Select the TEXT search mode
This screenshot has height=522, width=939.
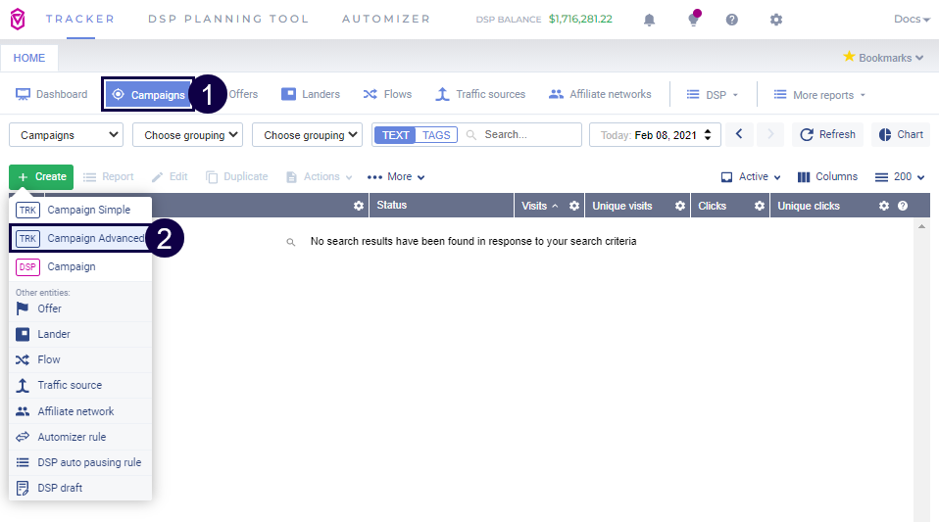[395, 135]
